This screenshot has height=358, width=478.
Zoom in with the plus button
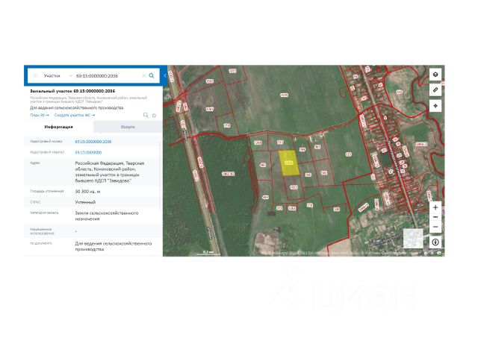point(435,207)
